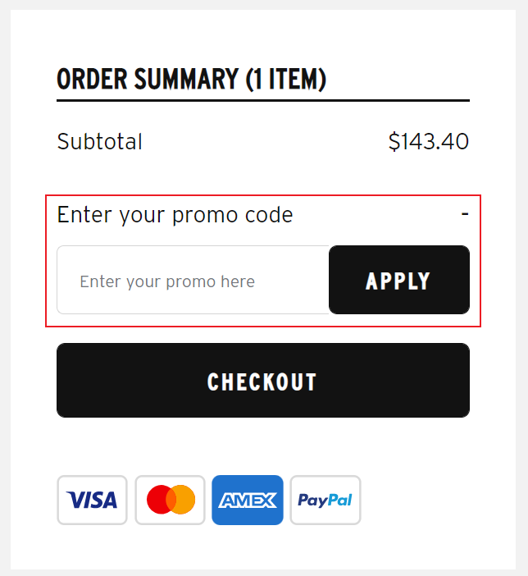Hit the large black CHECKOUT button
Screen dimensions: 528x576
point(263,380)
